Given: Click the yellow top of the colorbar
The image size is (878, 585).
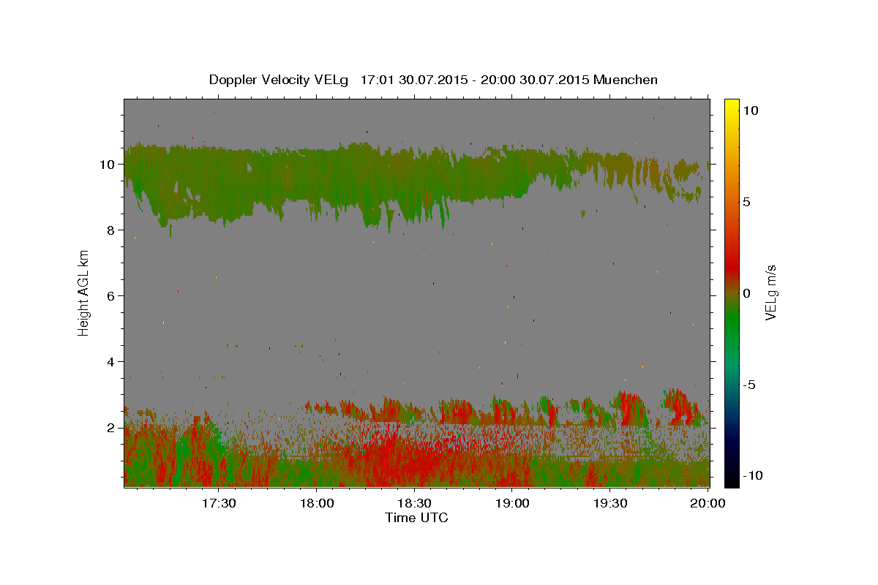Looking at the screenshot, I should pos(732,106).
